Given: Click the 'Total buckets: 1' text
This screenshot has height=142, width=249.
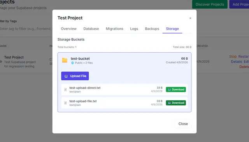Looking at the screenshot, I should [x=67, y=47].
